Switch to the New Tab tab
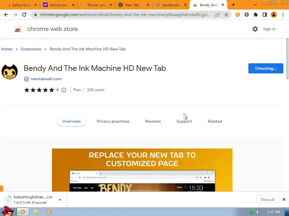 pyautogui.click(x=132, y=5)
